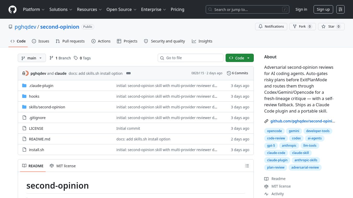Viewport: 353px width, 198px height.
Task: Open the green Code dropdown button
Action: [x=240, y=58]
